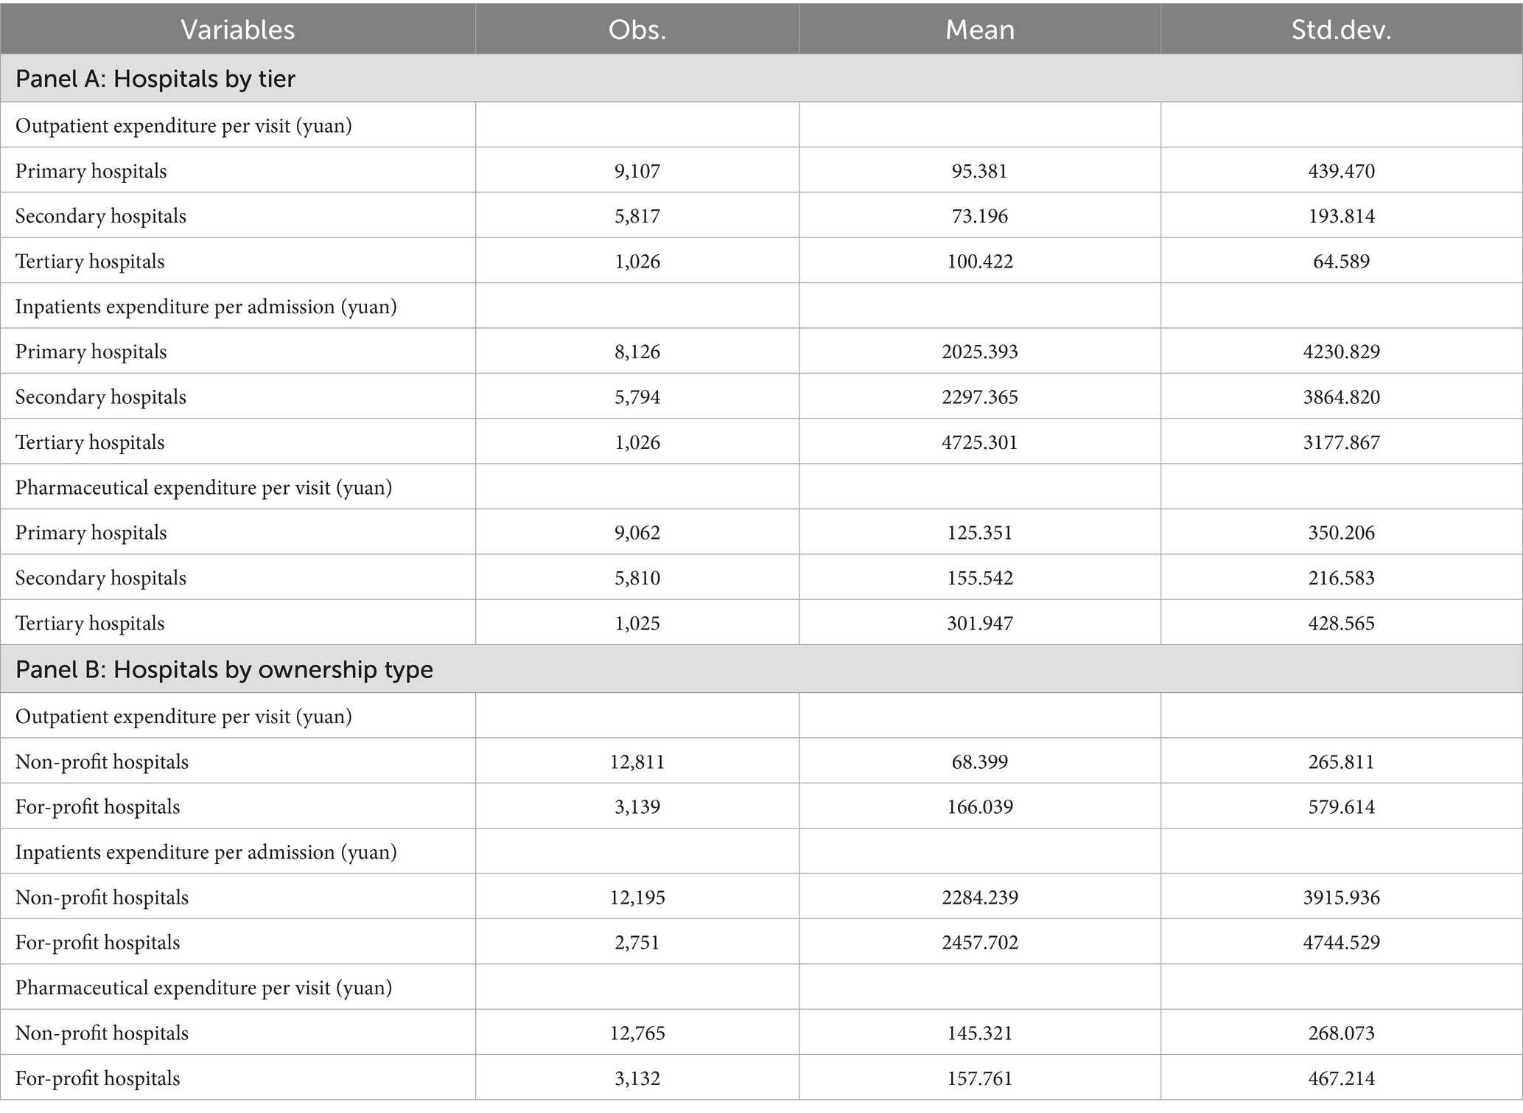1523x1113 pixels.
Task: Click the standard deviation value 4230.829
Action: [x=1341, y=352]
